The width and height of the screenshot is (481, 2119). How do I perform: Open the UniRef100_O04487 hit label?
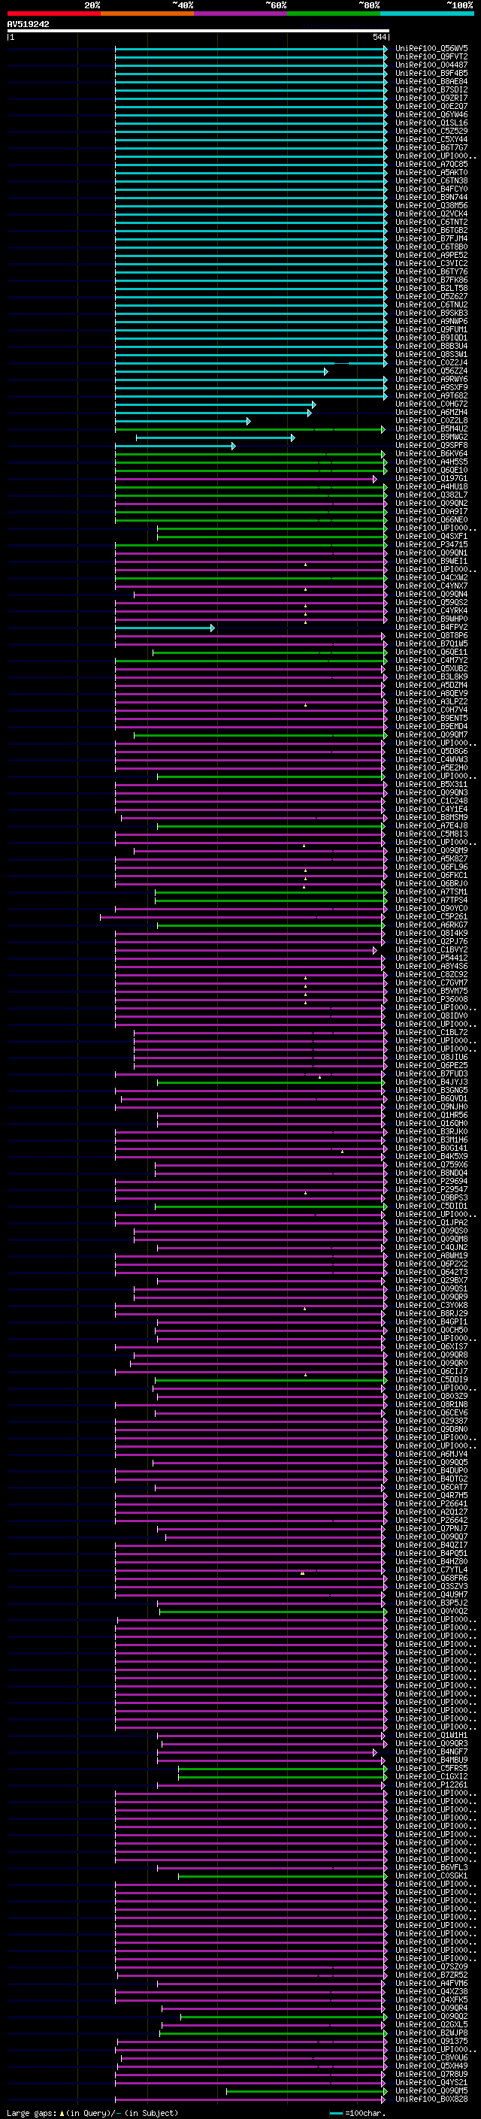tap(431, 65)
